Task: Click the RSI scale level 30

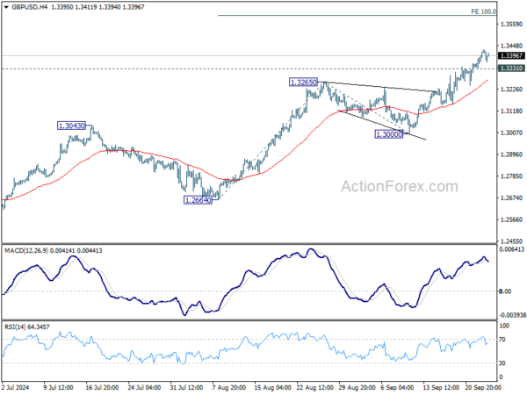Action: (x=502, y=363)
